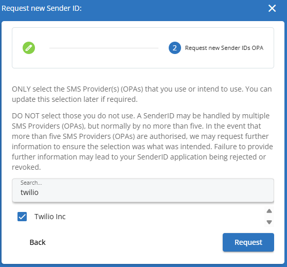287x267 pixels.
Task: Focus the Search field containing twilio
Action: coord(143,190)
